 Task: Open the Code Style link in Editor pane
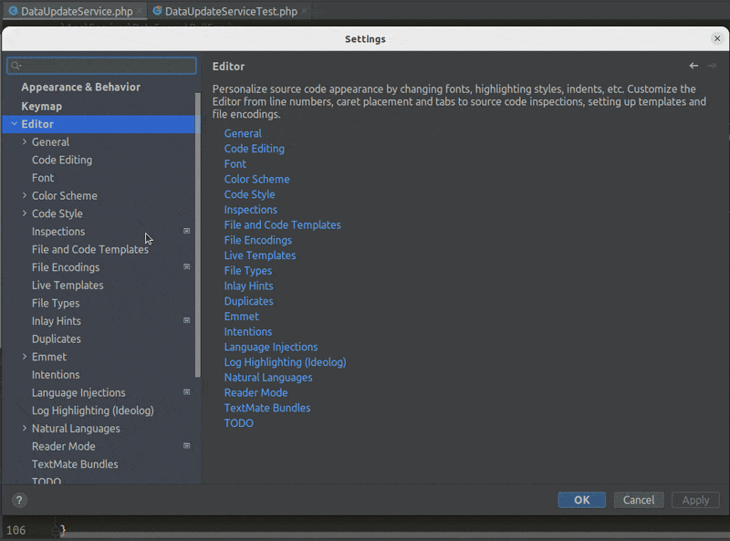coord(249,194)
